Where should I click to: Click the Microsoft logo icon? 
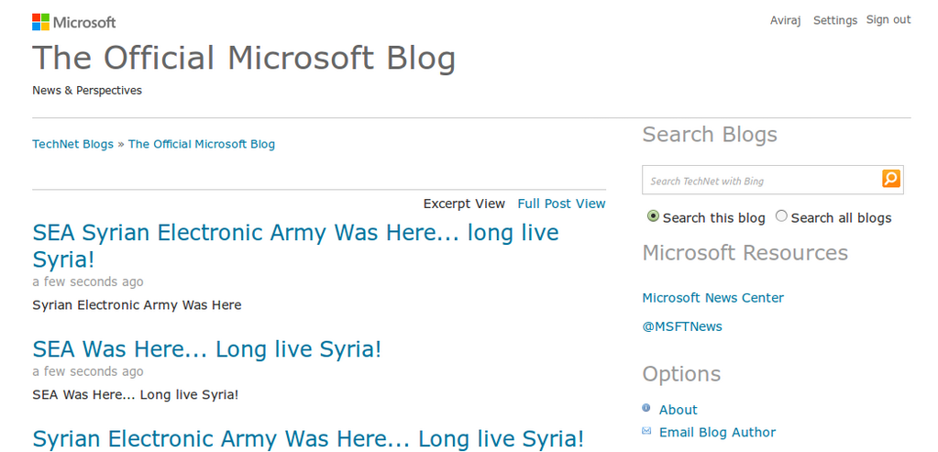pyautogui.click(x=41, y=22)
